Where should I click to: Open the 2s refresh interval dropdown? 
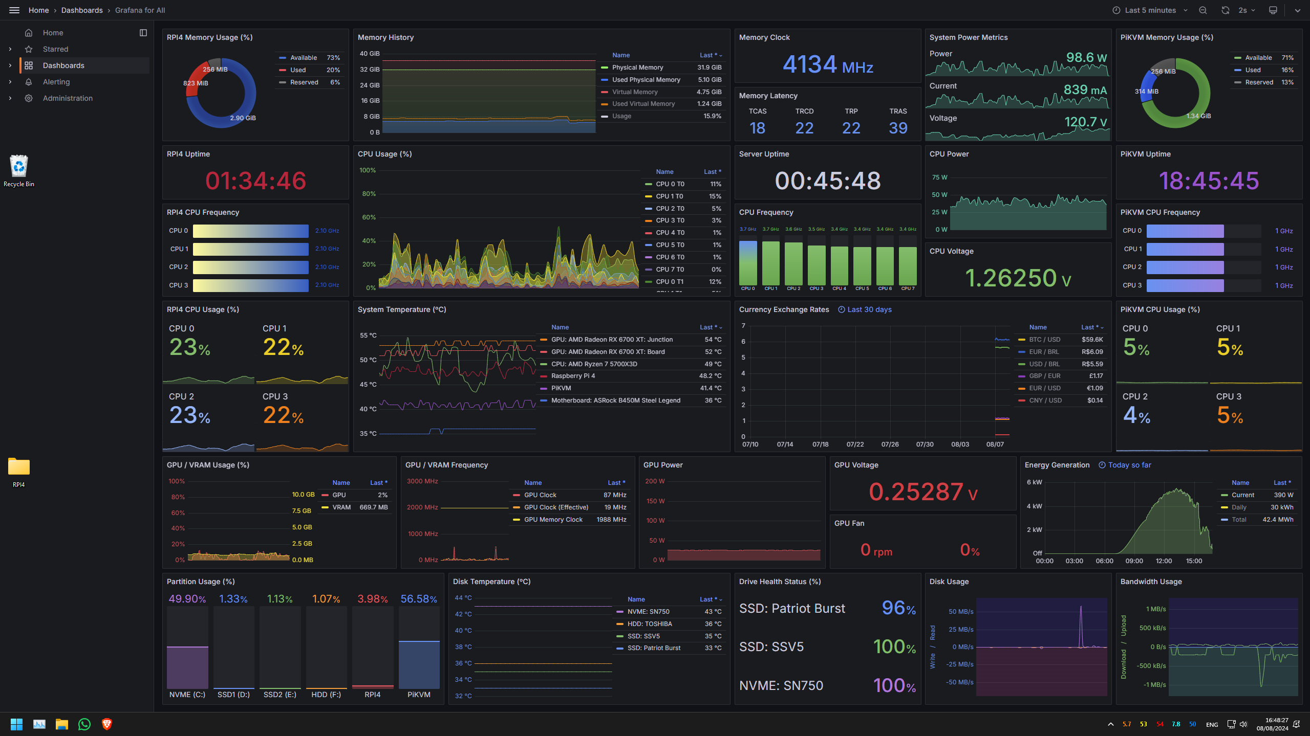click(x=1247, y=10)
